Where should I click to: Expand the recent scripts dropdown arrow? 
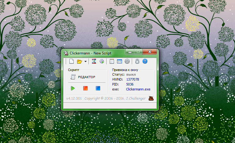coord(85,62)
